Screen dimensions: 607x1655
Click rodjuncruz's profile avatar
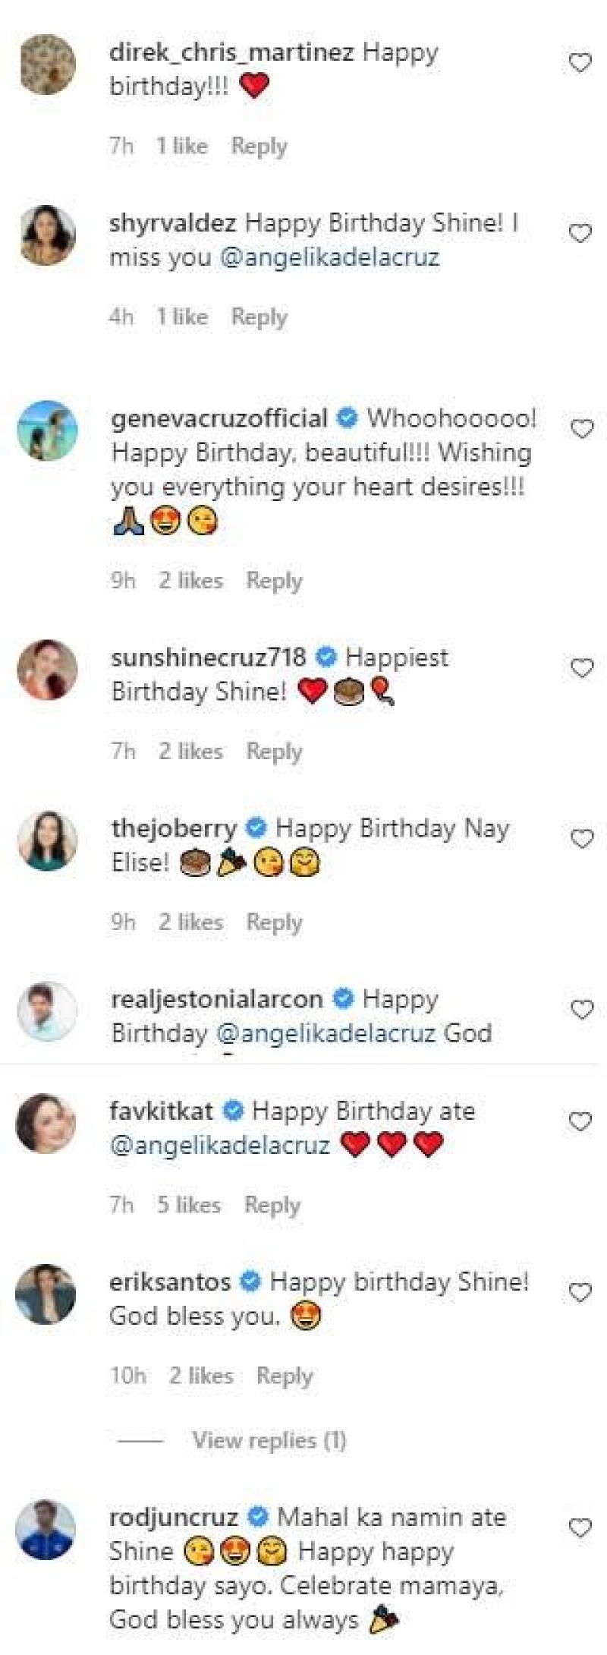point(47,1529)
